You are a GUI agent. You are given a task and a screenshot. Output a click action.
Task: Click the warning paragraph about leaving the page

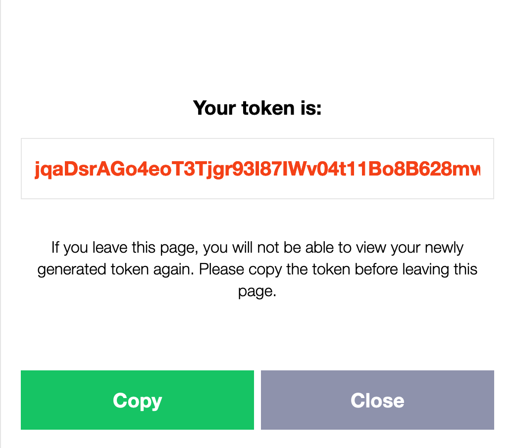coord(257,269)
